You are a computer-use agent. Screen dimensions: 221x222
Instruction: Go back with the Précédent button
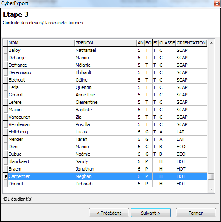coord(109,213)
